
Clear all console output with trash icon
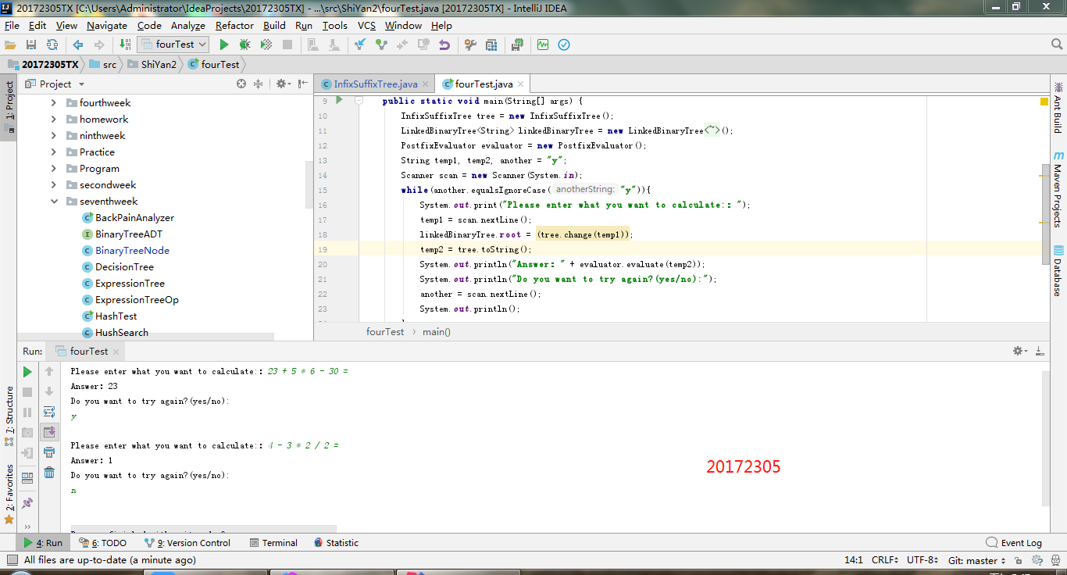[x=49, y=472]
